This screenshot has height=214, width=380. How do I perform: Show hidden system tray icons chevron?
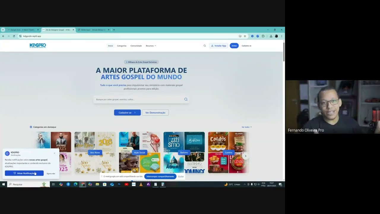coord(245,185)
